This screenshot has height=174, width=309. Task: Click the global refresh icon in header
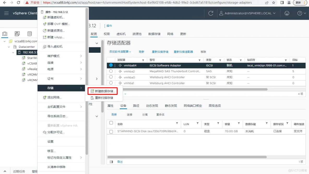tap(211, 13)
